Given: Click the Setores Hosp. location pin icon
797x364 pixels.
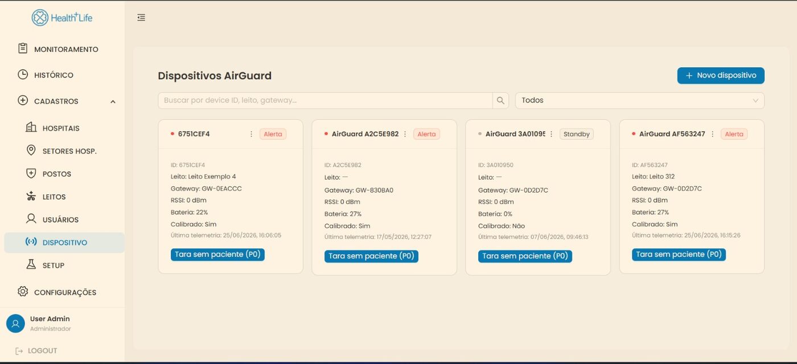Looking at the screenshot, I should pyautogui.click(x=31, y=150).
